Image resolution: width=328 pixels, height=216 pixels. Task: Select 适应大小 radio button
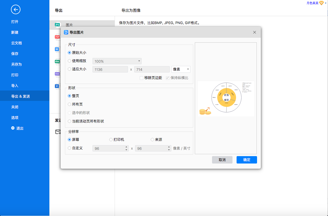70,69
